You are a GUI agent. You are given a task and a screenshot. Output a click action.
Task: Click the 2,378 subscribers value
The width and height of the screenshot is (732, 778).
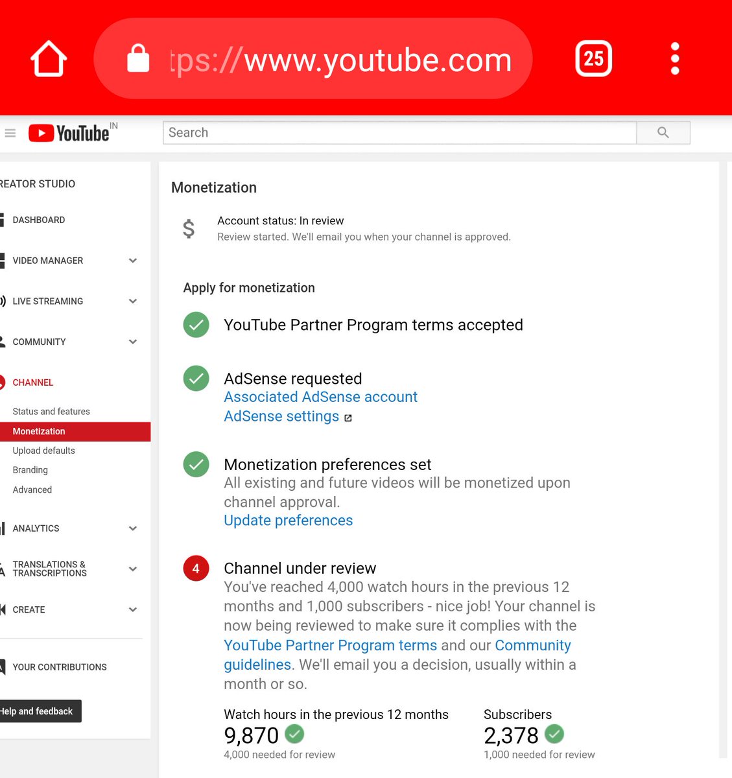coord(511,736)
